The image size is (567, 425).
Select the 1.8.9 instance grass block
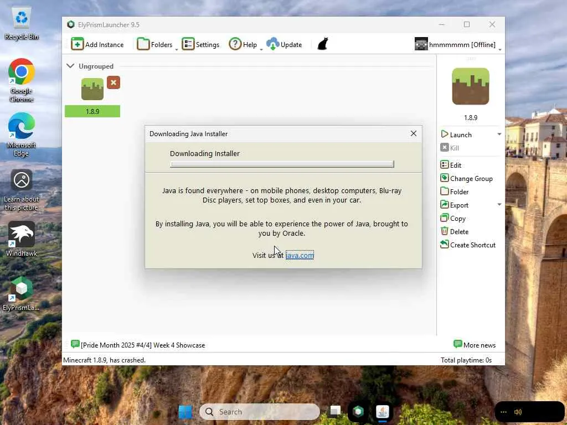pos(92,89)
